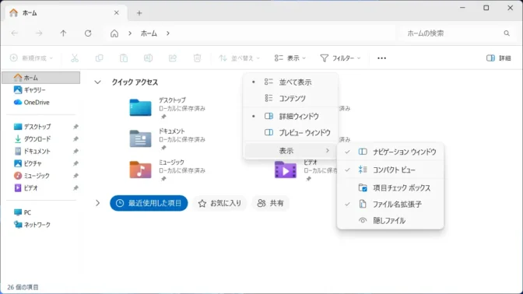Click お気に入り button

(x=219, y=203)
